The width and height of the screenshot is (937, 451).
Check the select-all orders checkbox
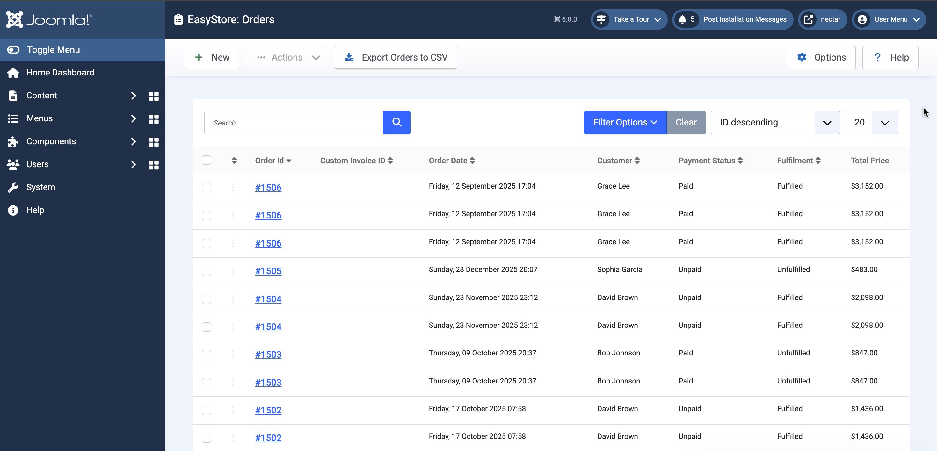coord(206,160)
